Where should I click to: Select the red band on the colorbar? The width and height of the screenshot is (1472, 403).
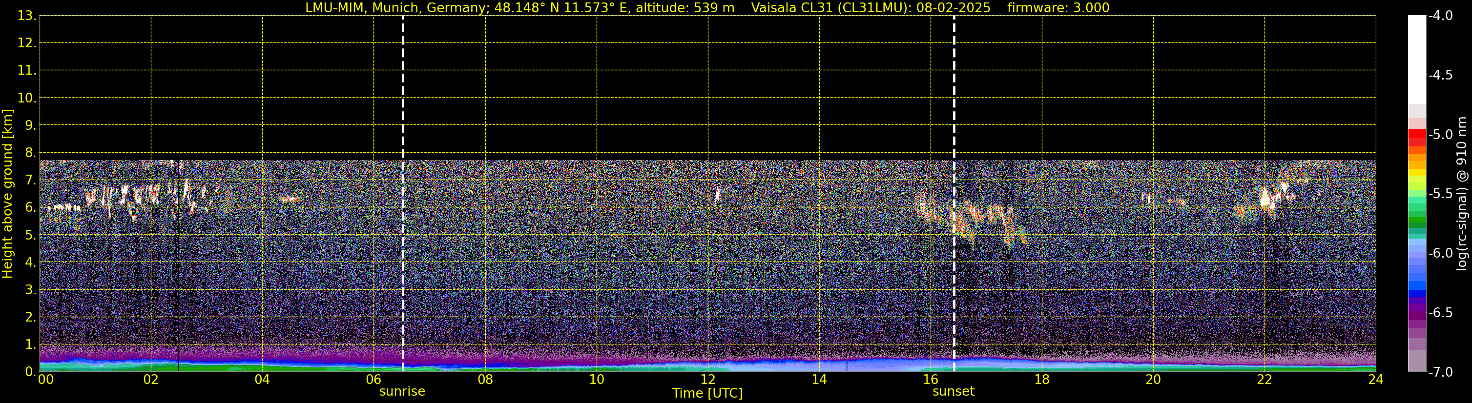1416,137
